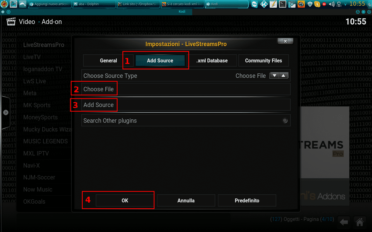Image resolution: width=372 pixels, height=232 pixels.
Task: Open the Mucky Ducks Wizard entry
Action: (47, 129)
